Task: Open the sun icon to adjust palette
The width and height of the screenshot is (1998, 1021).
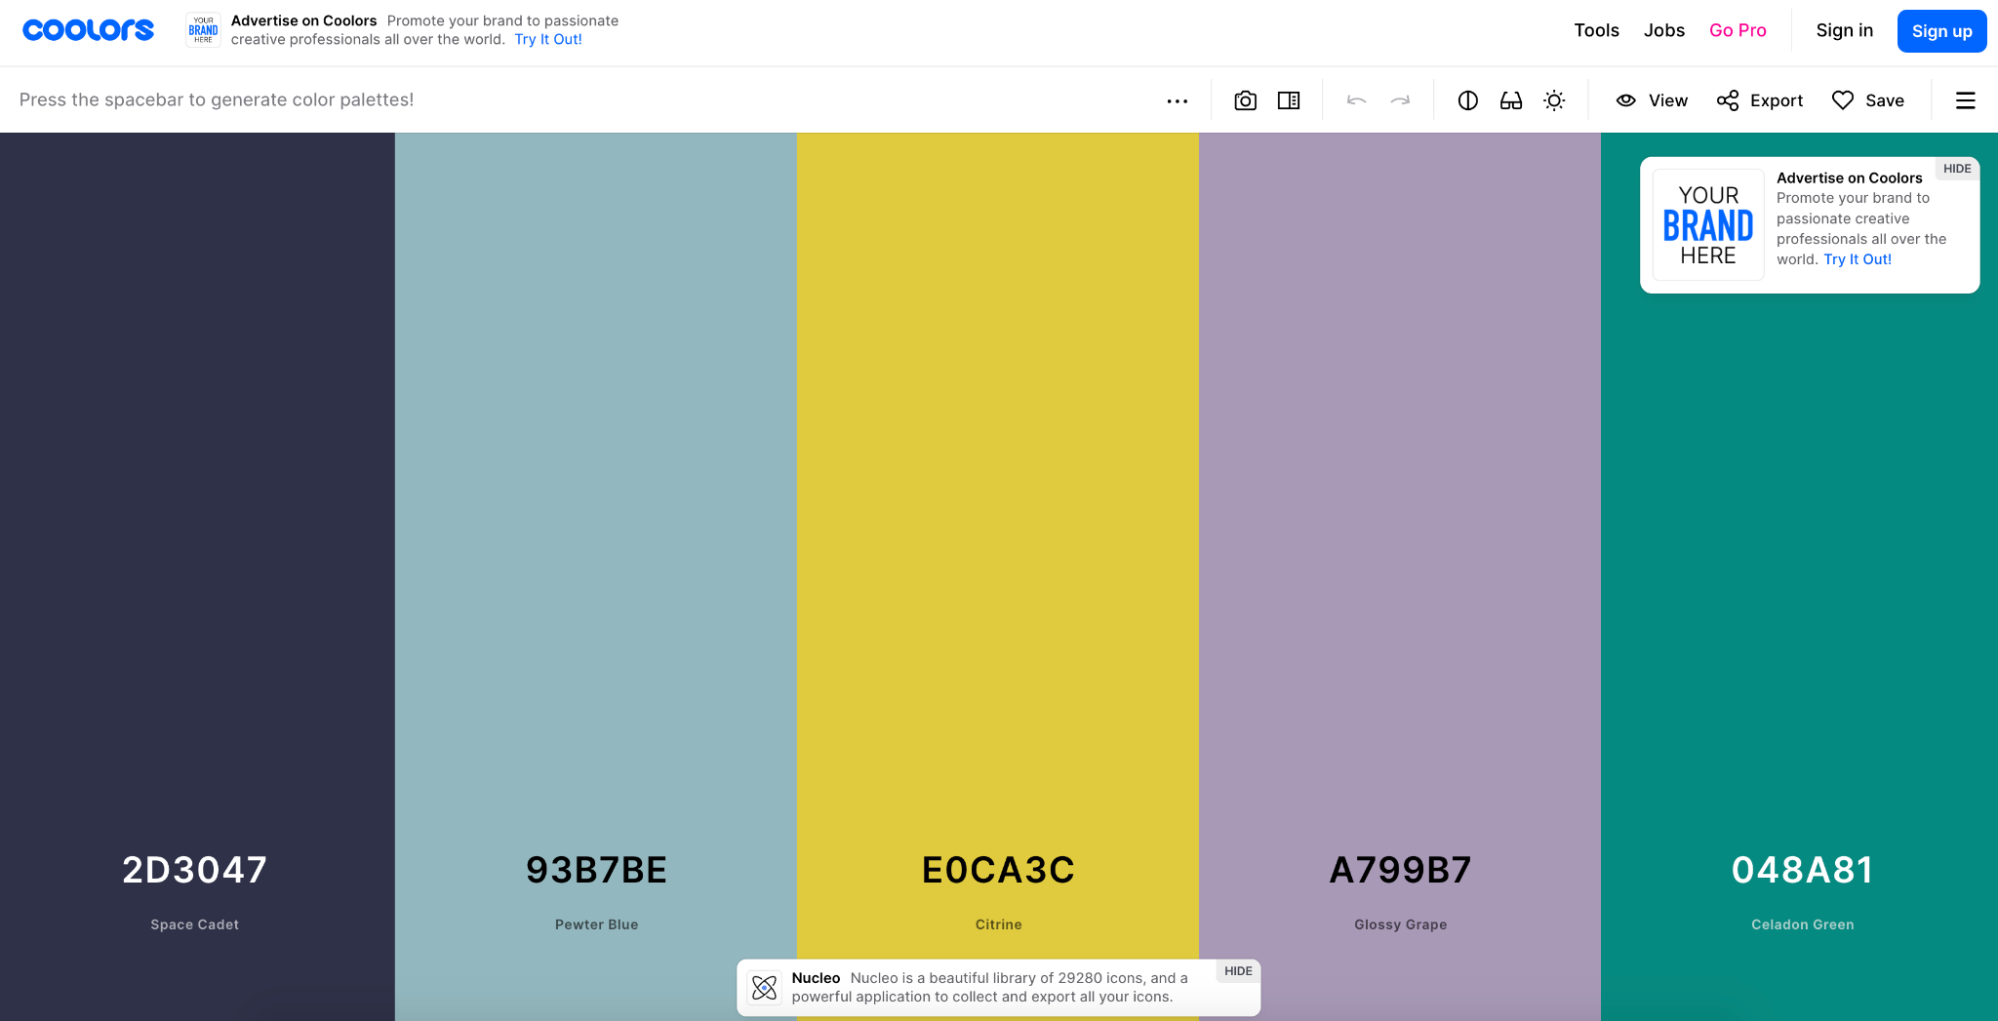Action: [1554, 100]
